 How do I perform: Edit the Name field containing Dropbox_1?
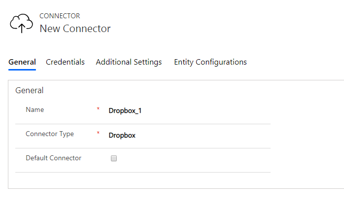point(189,110)
